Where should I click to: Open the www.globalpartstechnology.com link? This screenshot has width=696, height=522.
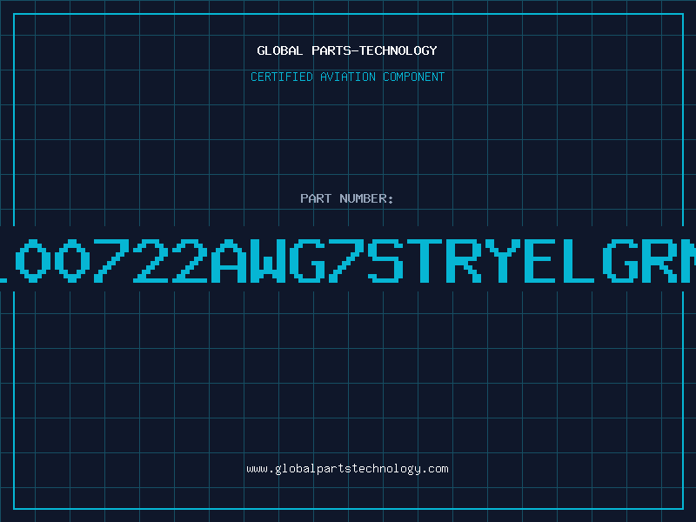[347, 469]
